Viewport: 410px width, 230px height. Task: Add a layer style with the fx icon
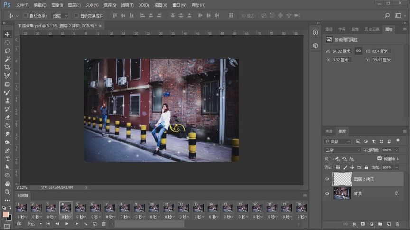(354, 224)
